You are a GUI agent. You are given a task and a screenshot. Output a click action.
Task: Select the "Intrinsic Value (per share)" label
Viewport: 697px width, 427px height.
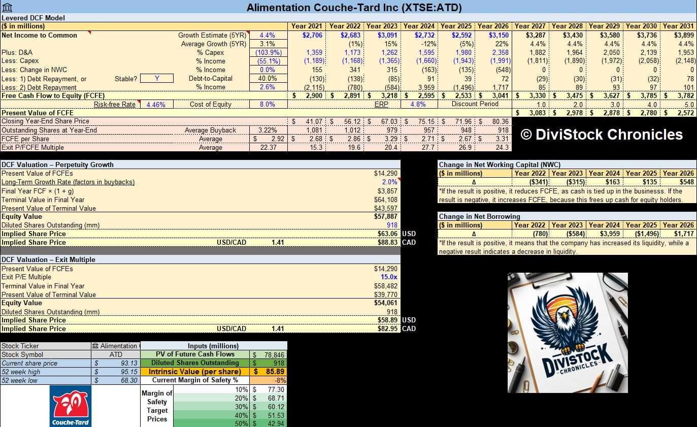point(194,372)
